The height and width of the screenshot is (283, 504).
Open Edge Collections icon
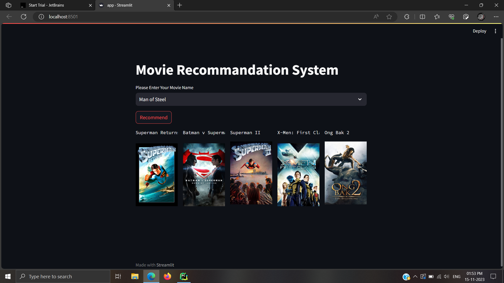pyautogui.click(x=437, y=17)
